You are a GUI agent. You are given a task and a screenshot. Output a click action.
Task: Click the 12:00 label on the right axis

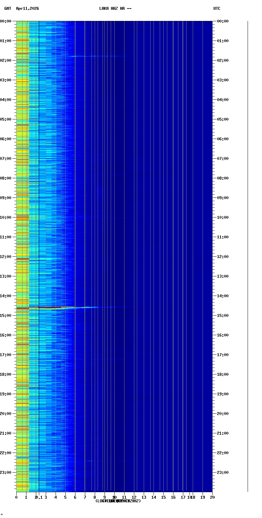coord(222,257)
